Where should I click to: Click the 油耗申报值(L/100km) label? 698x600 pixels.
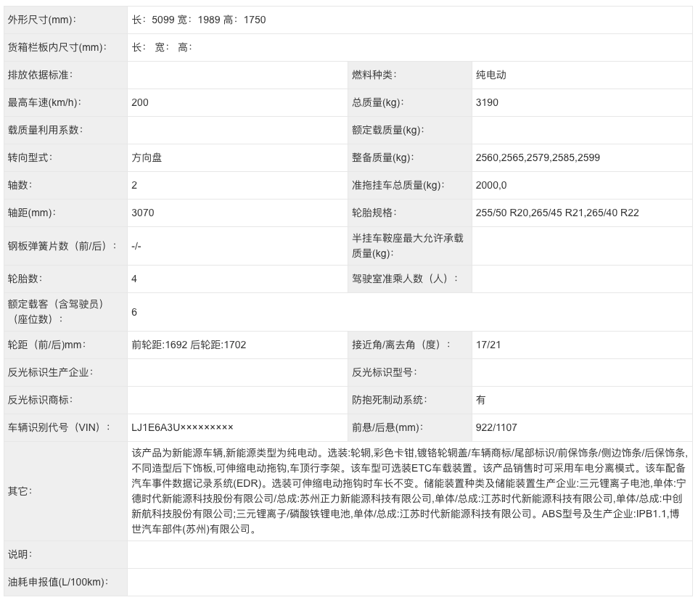tap(57, 582)
